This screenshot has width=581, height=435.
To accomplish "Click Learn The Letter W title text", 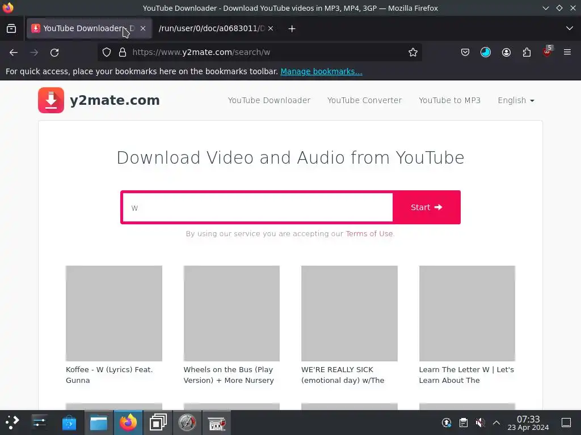I will [466, 375].
